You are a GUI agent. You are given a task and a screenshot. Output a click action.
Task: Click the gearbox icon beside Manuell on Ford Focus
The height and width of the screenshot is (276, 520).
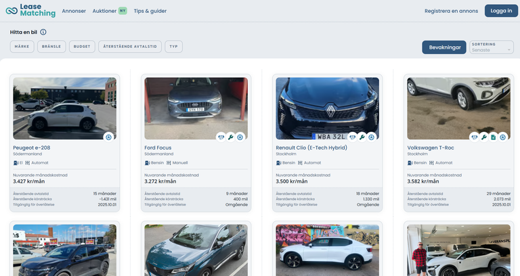[x=169, y=162]
